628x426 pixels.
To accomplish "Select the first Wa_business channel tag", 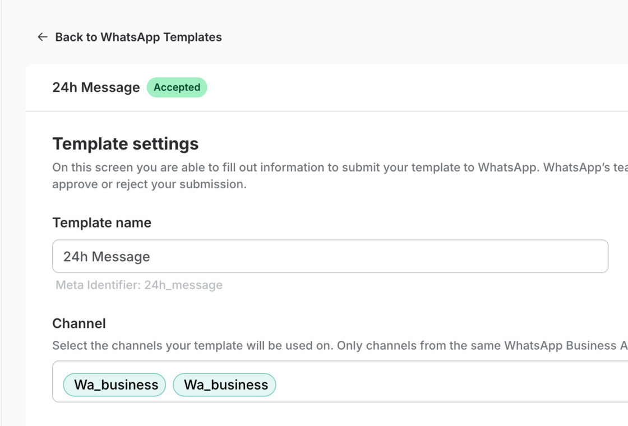I will (114, 385).
